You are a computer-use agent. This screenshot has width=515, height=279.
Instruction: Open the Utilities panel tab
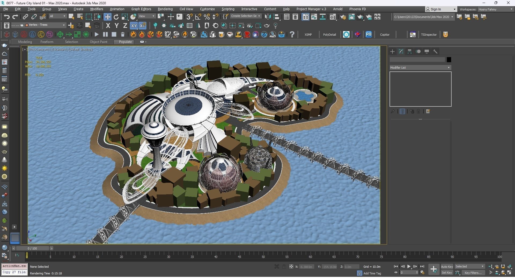[x=435, y=52]
